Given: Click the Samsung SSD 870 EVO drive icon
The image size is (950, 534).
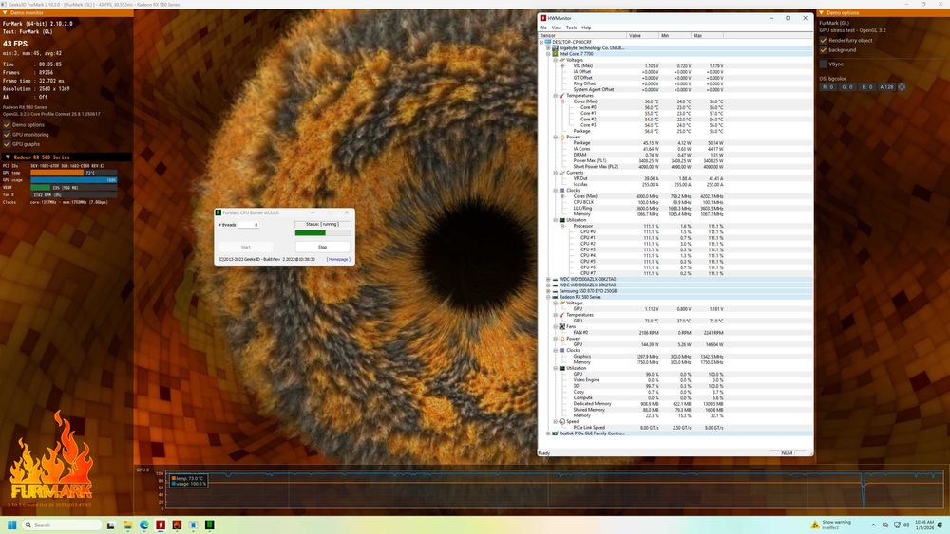Looking at the screenshot, I should pos(555,291).
